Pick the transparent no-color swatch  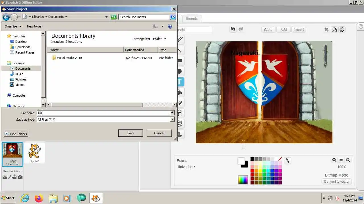[x=280, y=159]
